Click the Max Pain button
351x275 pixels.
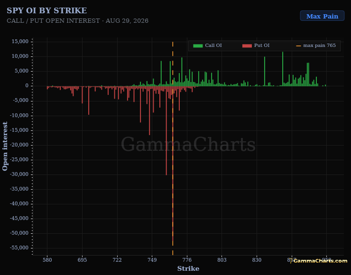coord(322,16)
